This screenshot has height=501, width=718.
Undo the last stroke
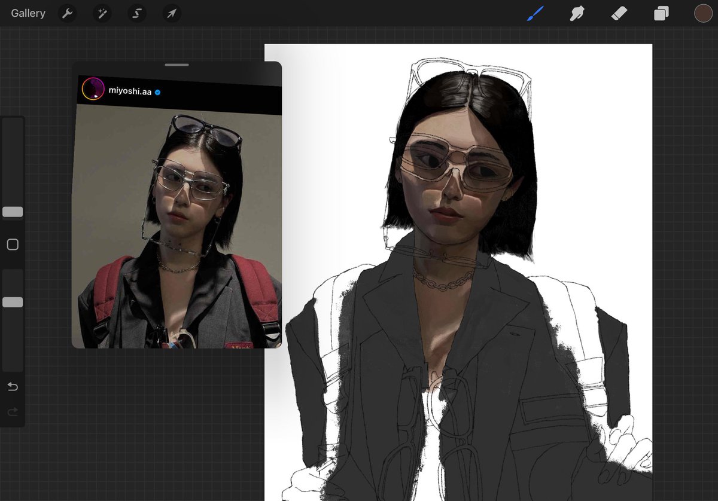coord(13,387)
